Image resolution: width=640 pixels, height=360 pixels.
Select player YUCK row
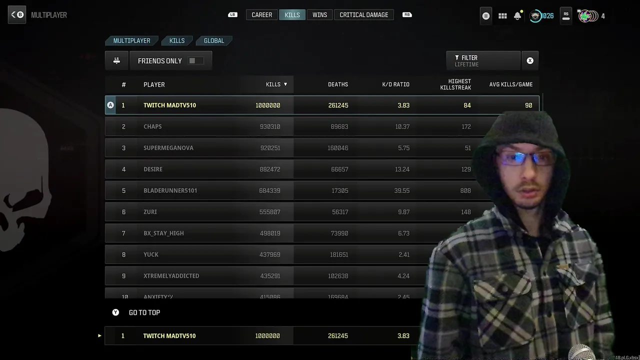(322, 254)
